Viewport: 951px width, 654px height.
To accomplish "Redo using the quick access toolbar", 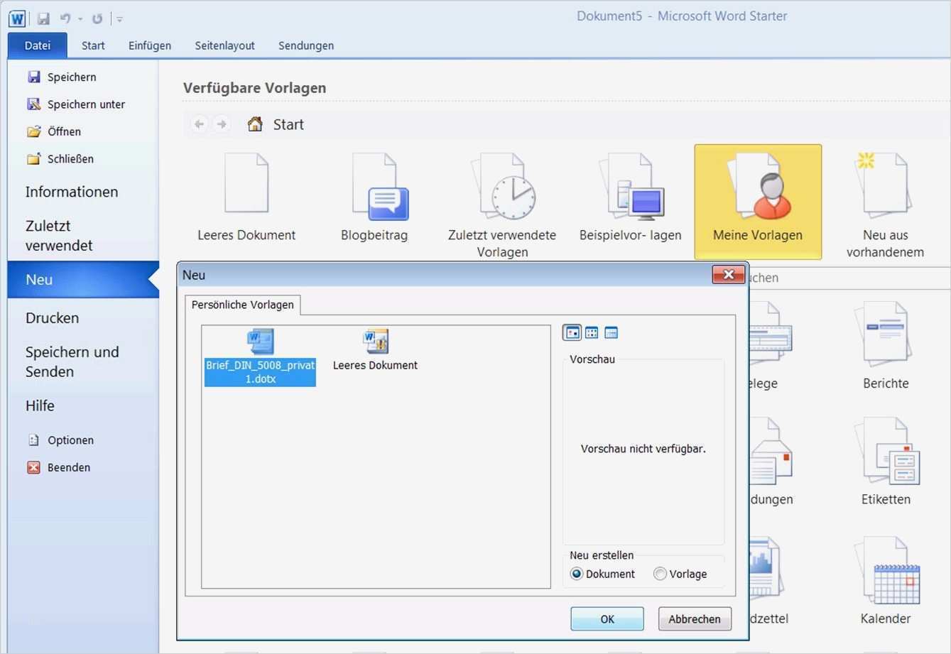I will pos(97,18).
